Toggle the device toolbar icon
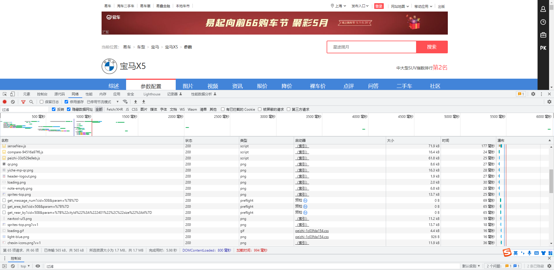Viewport: 554px width, 270px height. (x=12, y=94)
